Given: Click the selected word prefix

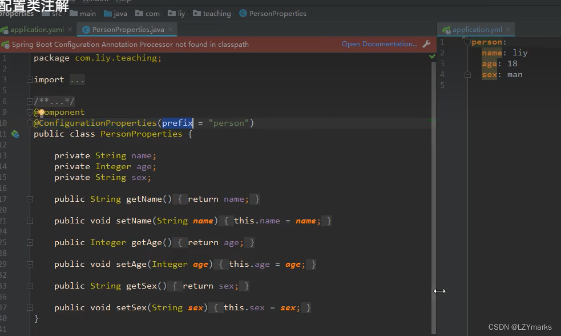Looking at the screenshot, I should 177,123.
